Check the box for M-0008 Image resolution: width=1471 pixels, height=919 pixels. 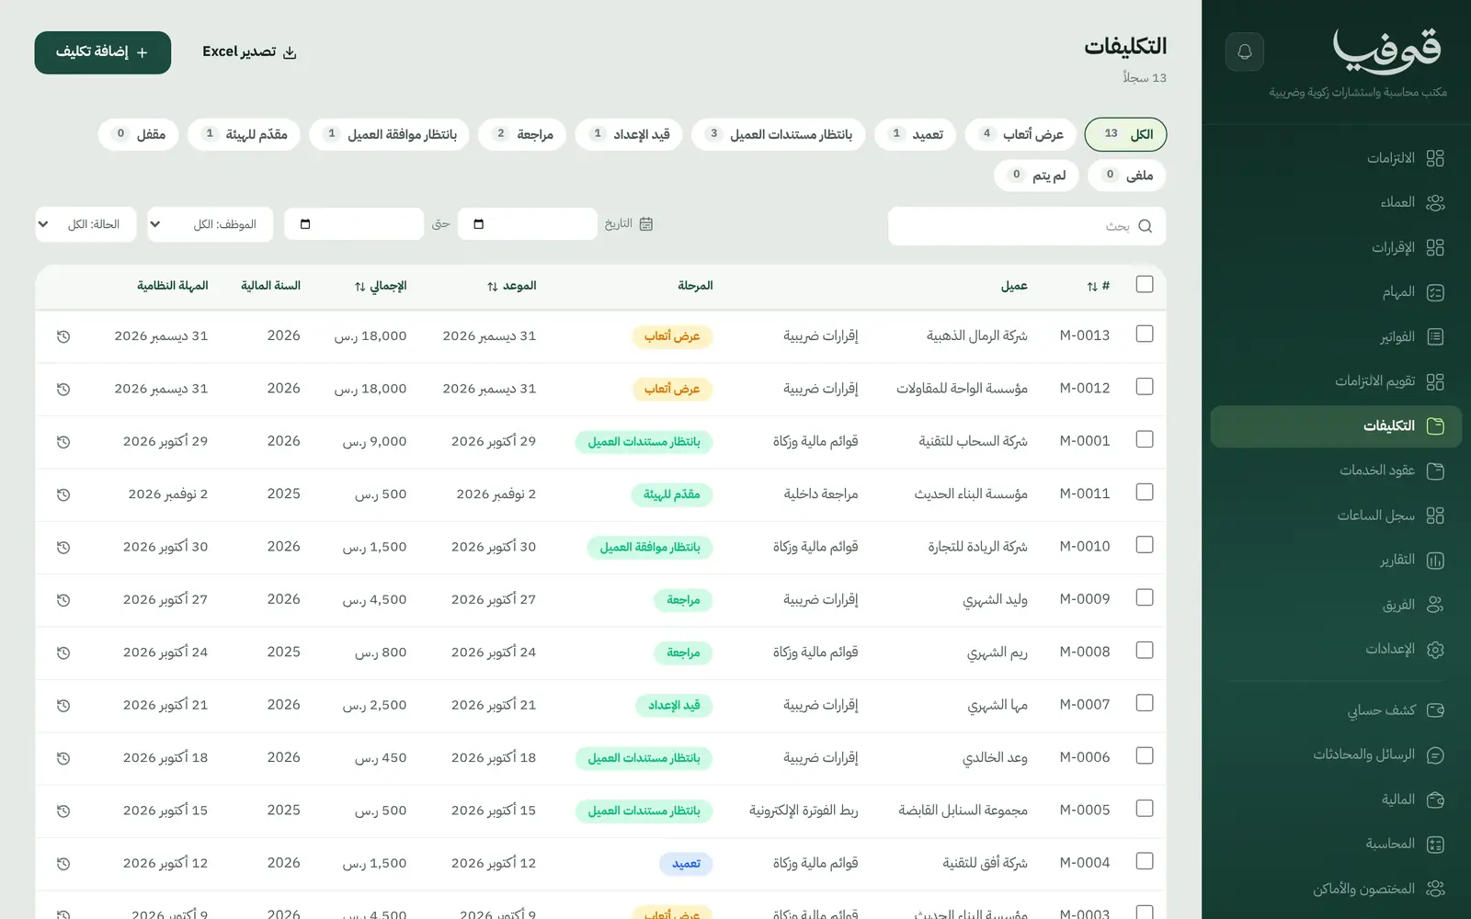pyautogui.click(x=1145, y=651)
